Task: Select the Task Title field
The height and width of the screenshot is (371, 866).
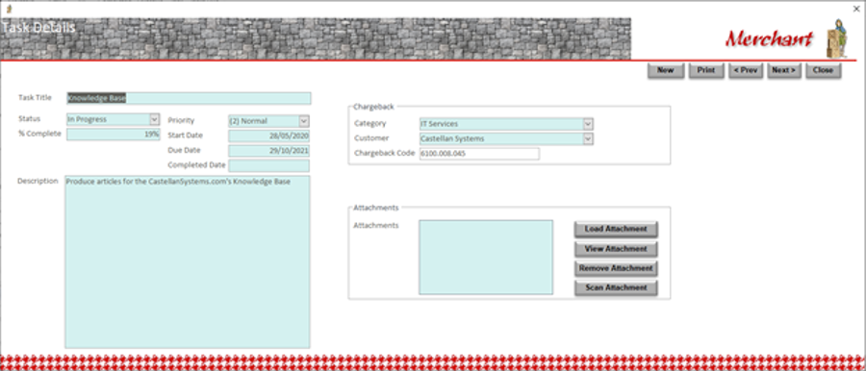Action: 189,98
